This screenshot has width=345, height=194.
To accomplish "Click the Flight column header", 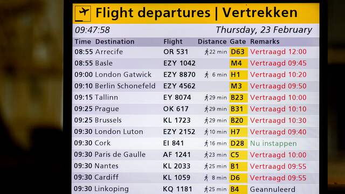I will (x=173, y=42).
